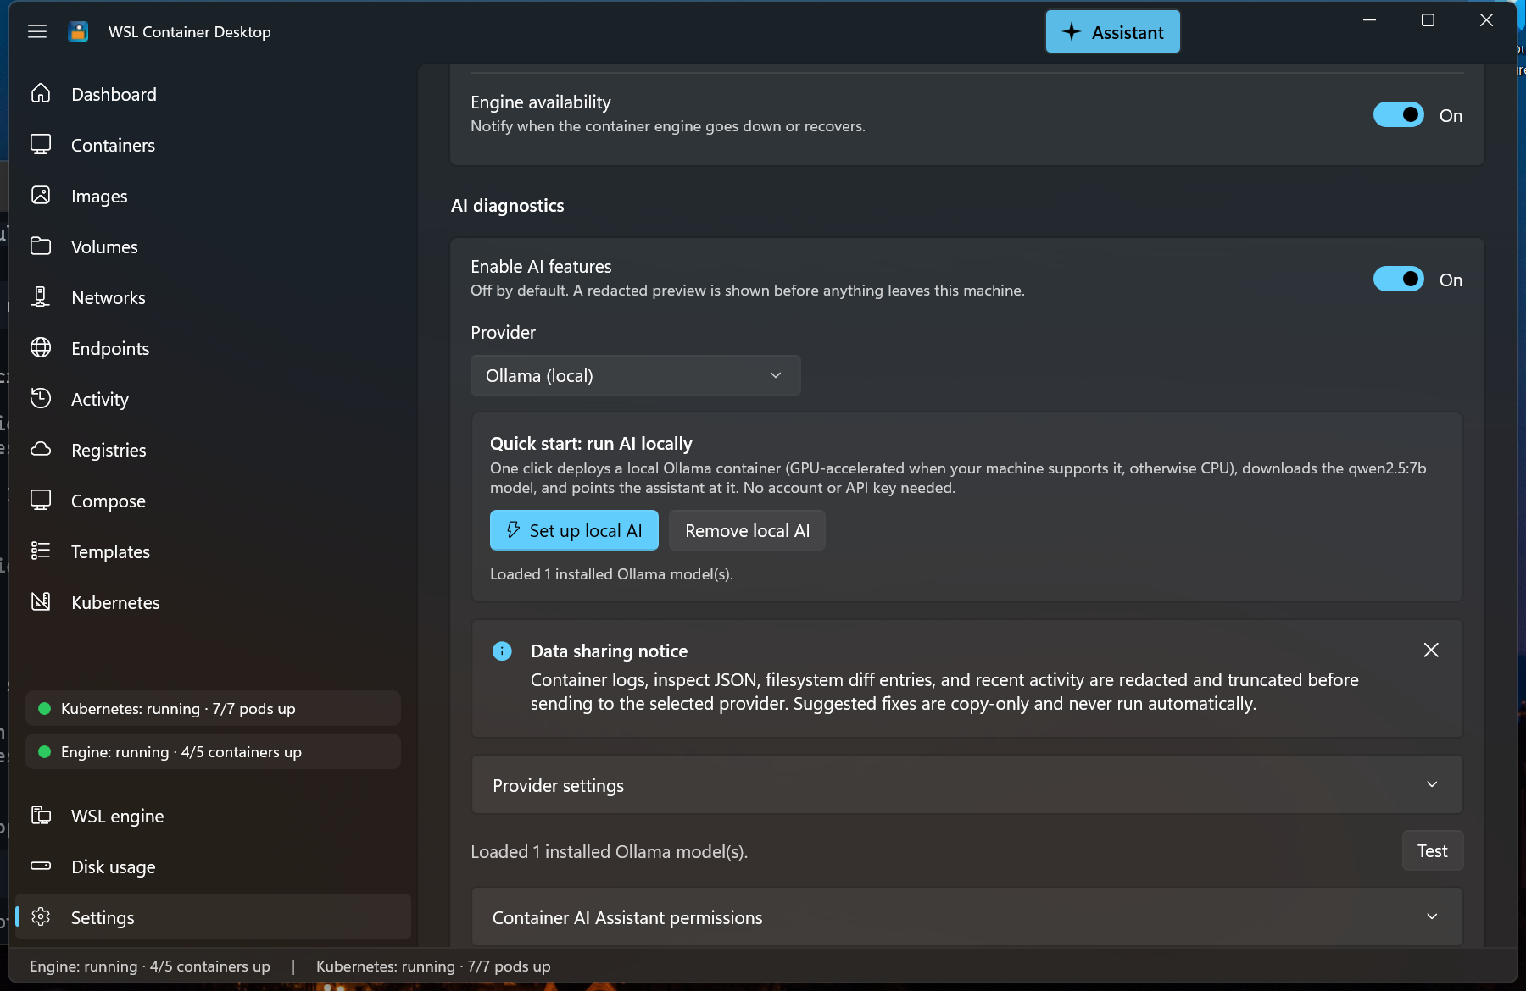Click bottom status bar text 'Engine: running · 4/5 containers up'
This screenshot has width=1526, height=991.
tap(150, 966)
